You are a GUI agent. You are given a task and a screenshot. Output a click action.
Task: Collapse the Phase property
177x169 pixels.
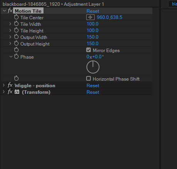pyautogui.click(x=11, y=57)
